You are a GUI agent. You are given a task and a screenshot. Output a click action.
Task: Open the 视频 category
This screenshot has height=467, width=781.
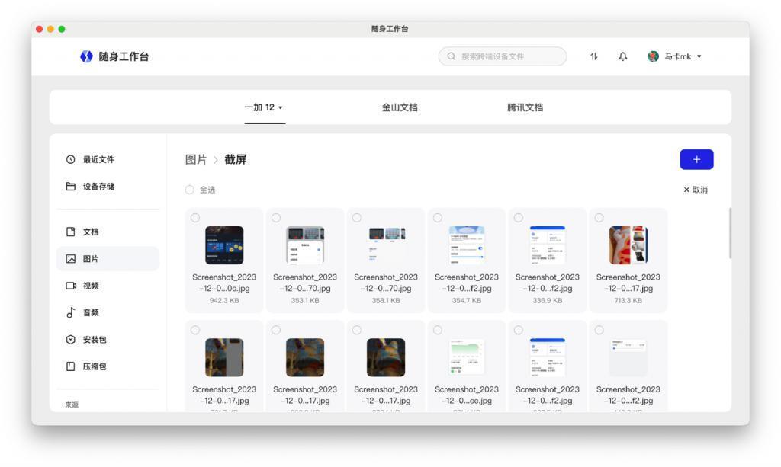92,285
